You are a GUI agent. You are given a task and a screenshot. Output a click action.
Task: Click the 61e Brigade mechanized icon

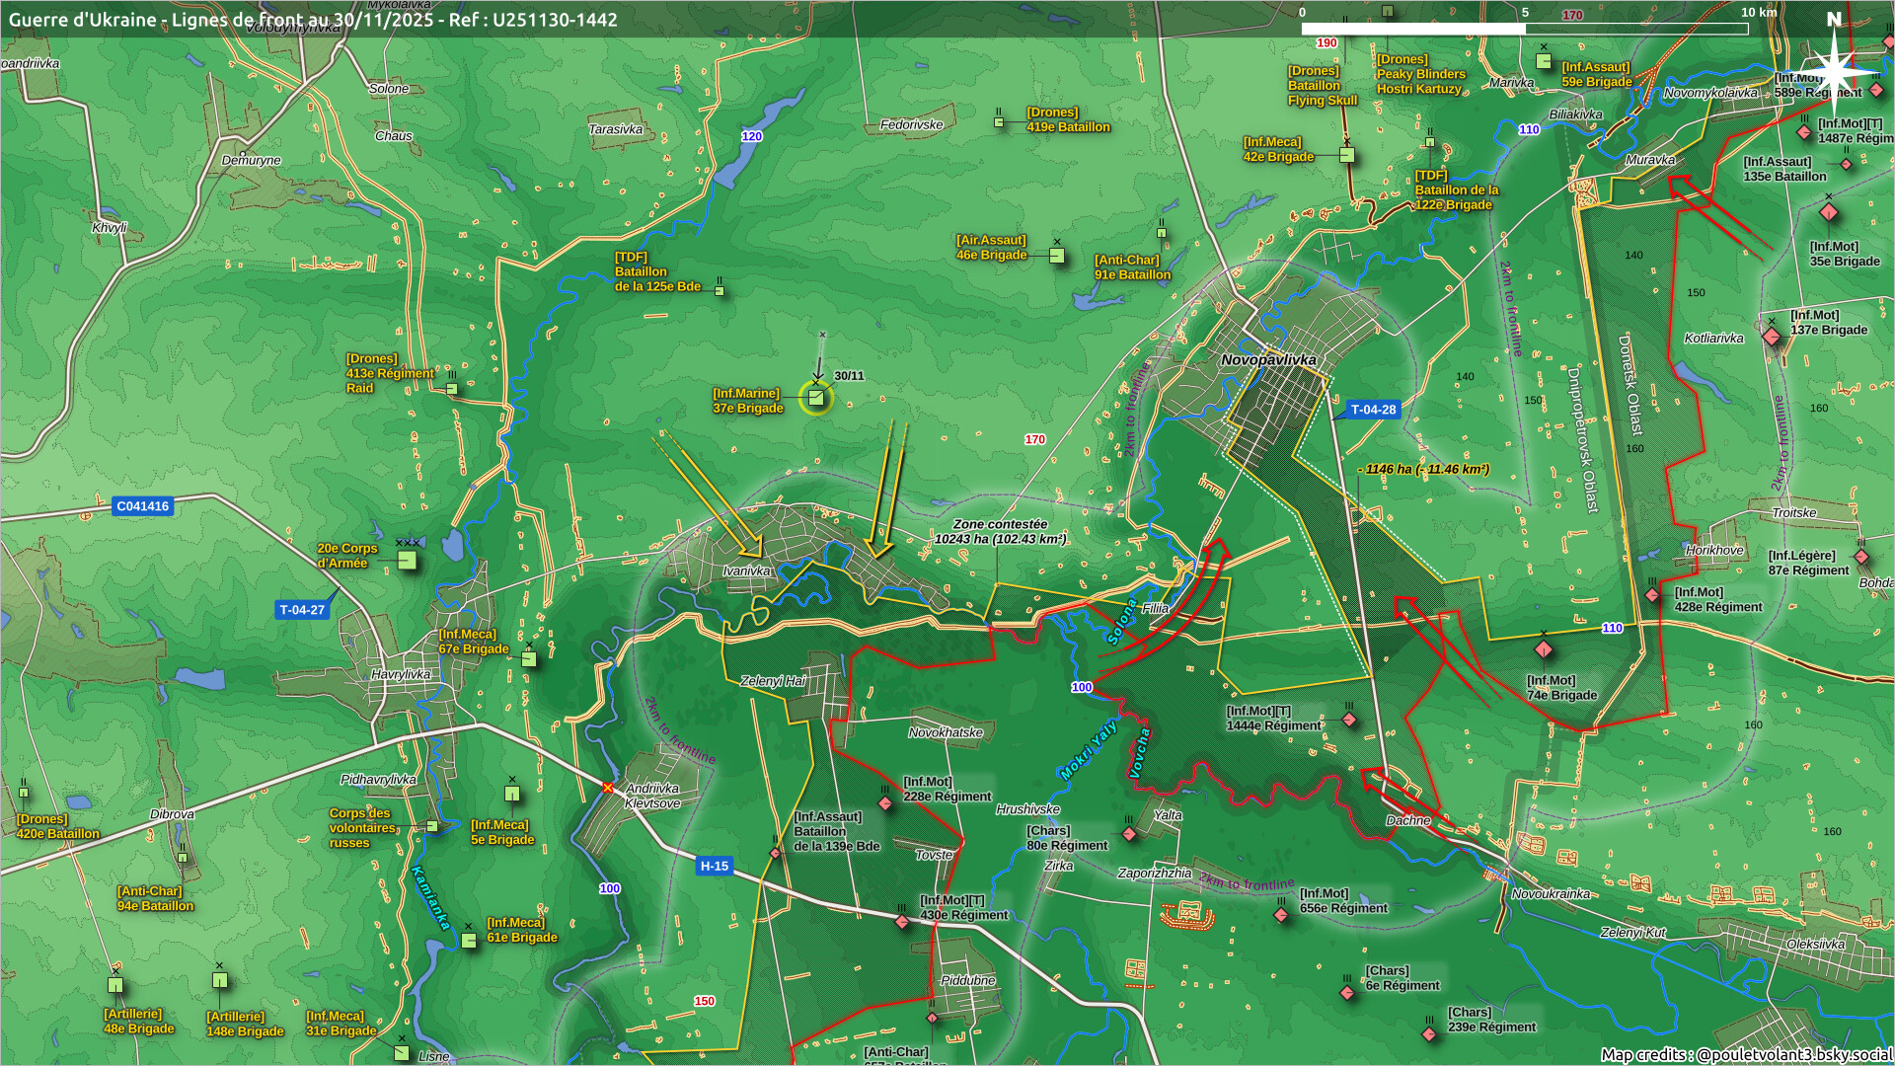[469, 940]
